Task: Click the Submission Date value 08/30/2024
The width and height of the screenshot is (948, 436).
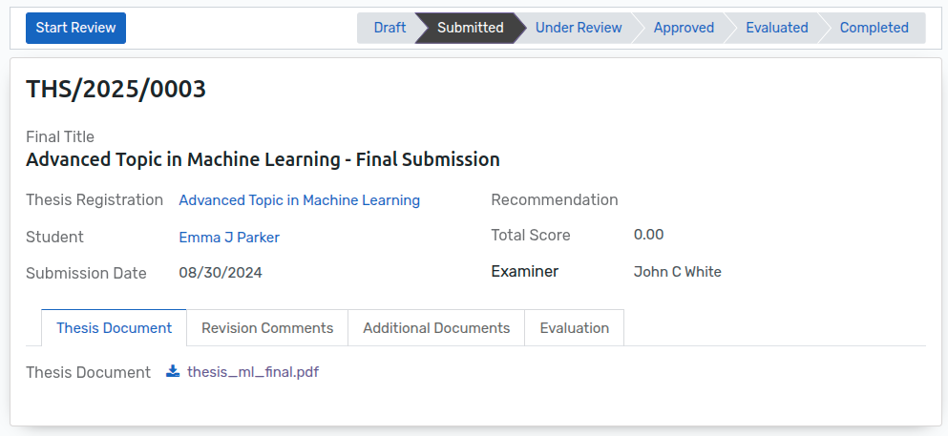Action: [221, 273]
